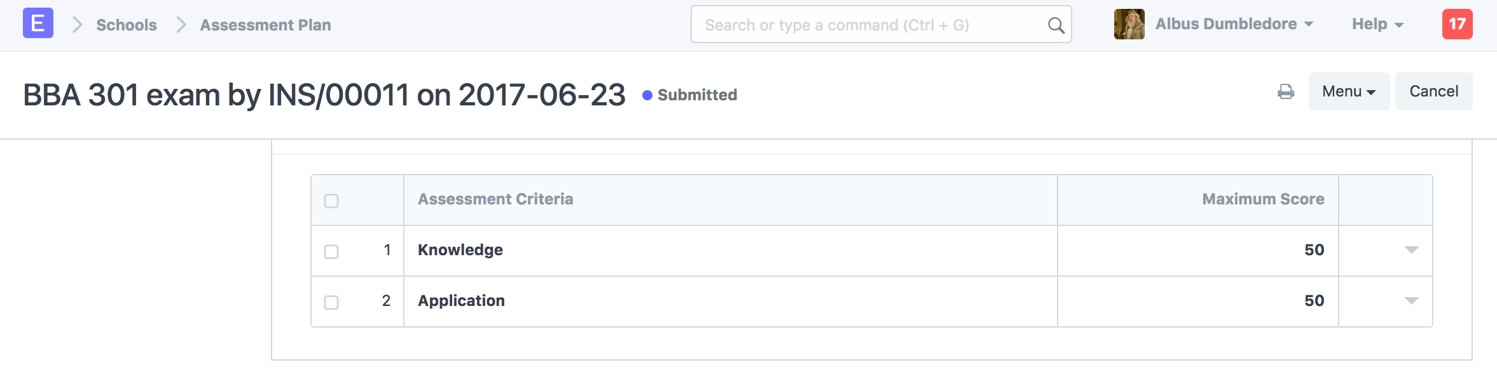This screenshot has width=1497, height=386.
Task: Open the Menu dropdown button
Action: coord(1349,91)
